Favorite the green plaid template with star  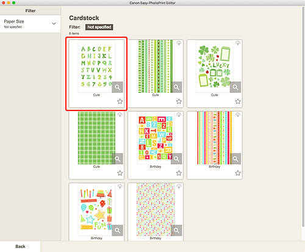click(x=120, y=173)
